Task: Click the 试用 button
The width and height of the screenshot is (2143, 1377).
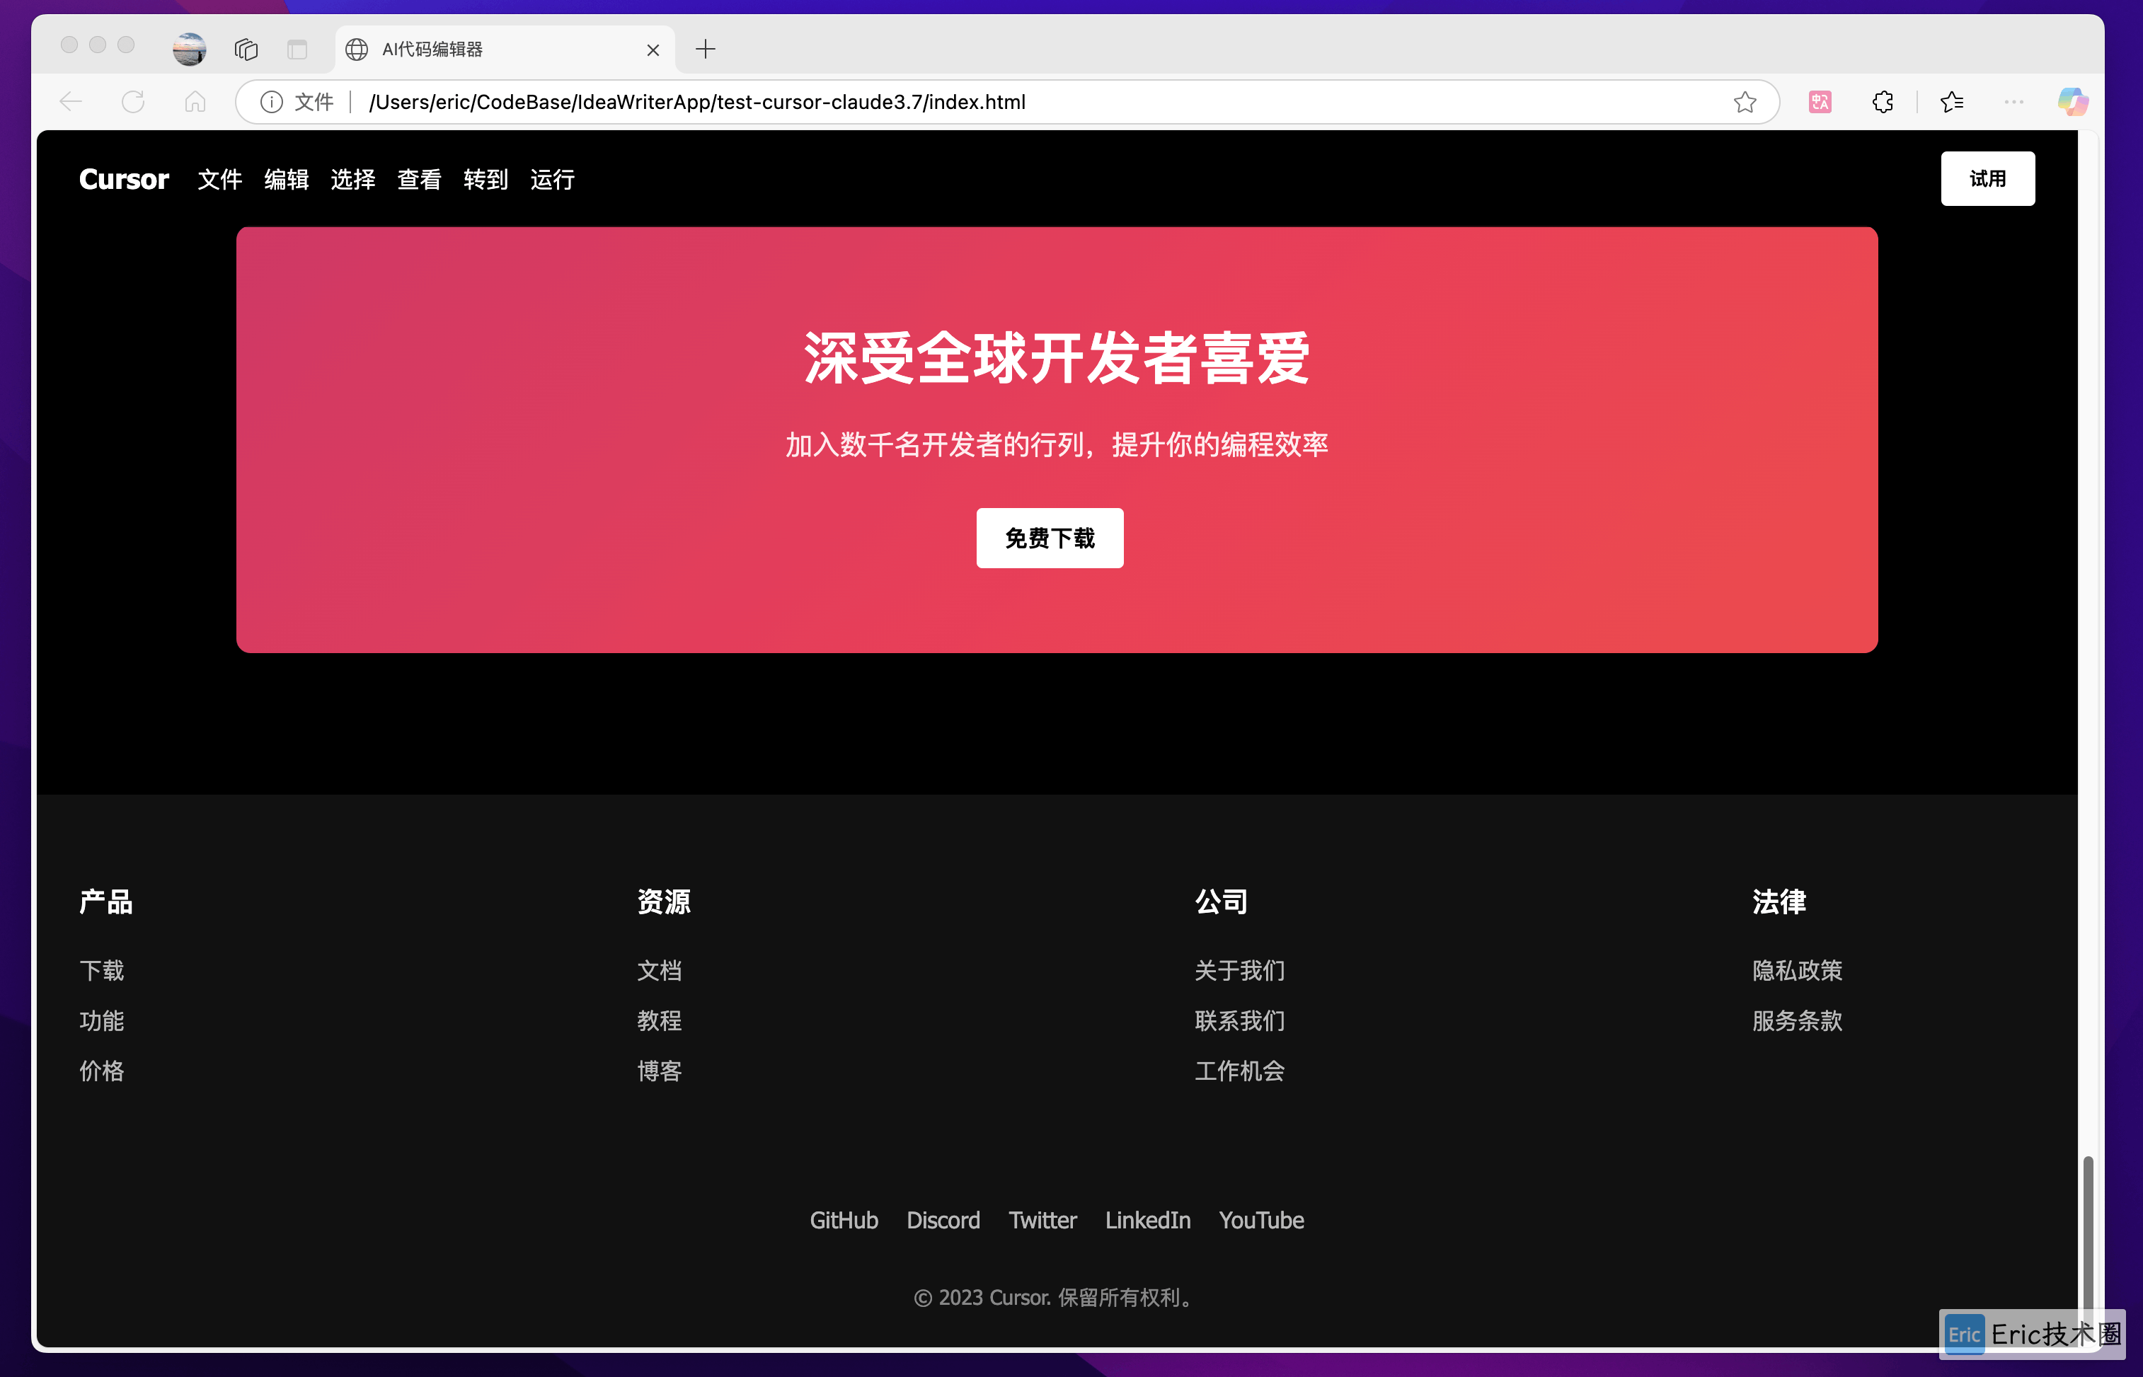Action: coord(1987,179)
